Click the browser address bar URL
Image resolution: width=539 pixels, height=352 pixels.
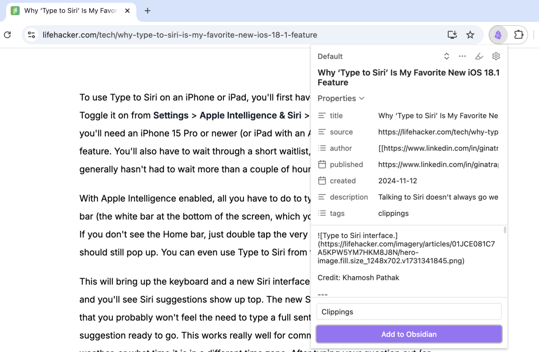(180, 35)
